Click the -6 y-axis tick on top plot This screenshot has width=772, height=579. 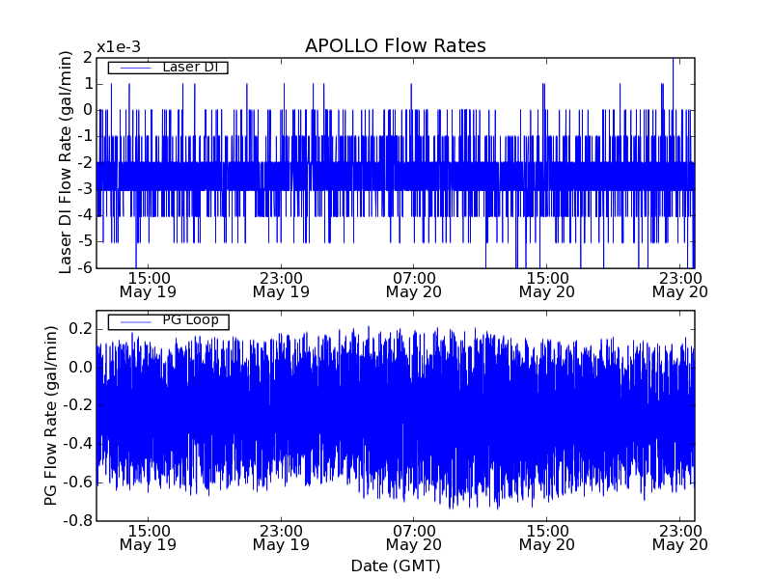tap(86, 267)
